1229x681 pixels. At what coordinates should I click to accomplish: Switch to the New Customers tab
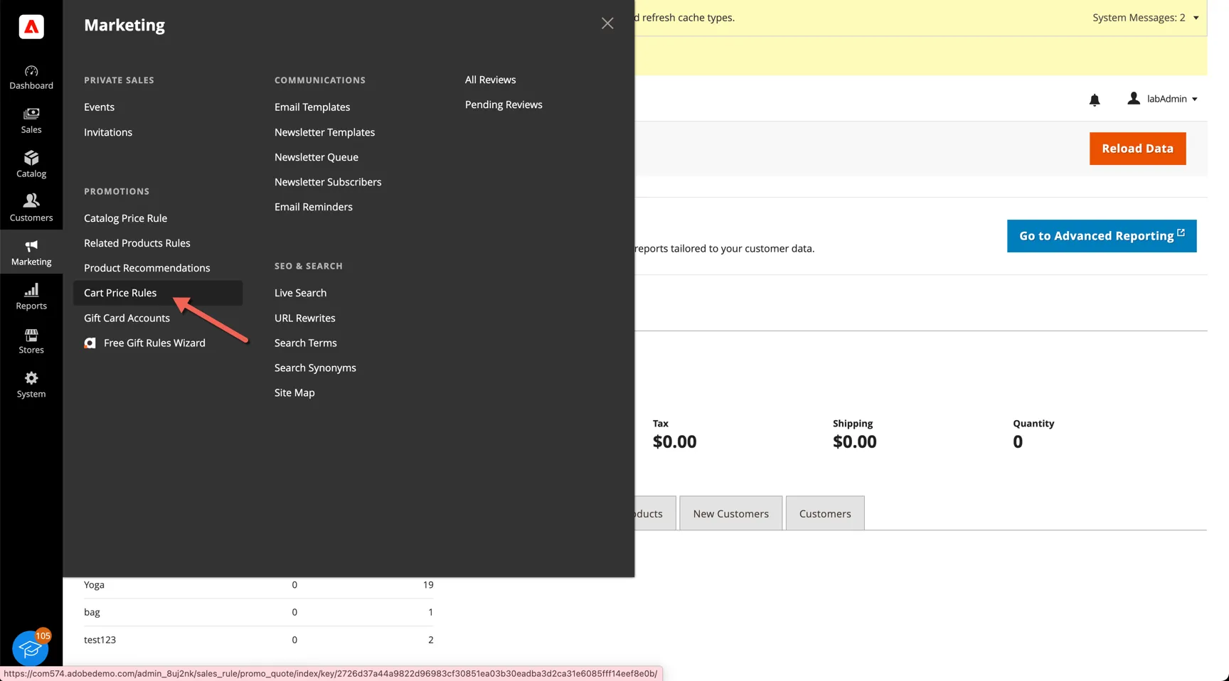tap(731, 513)
